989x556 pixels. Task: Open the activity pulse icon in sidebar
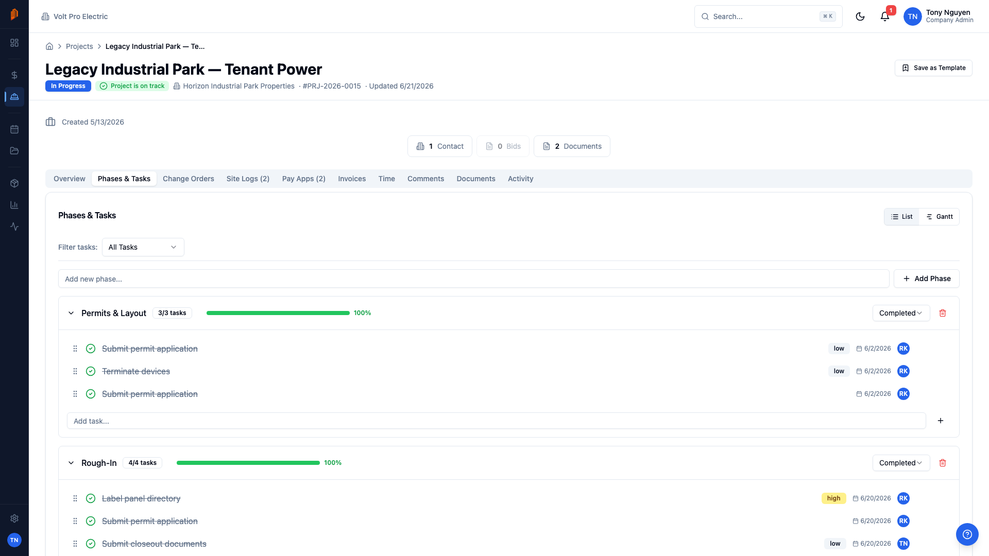click(14, 227)
